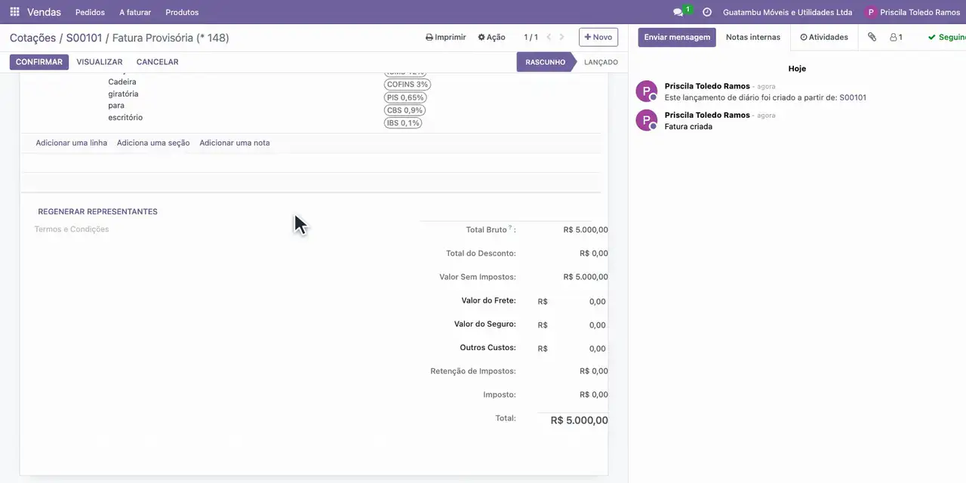Click Adiciona uma seção link
Screen dimensions: 966x483
pos(153,143)
